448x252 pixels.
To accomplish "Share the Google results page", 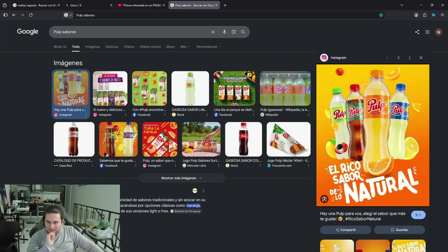I will (x=417, y=32).
